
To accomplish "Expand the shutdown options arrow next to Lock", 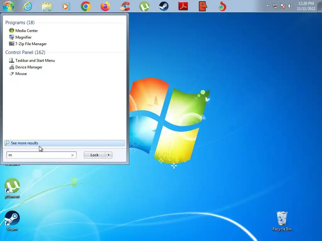I will pos(108,155).
